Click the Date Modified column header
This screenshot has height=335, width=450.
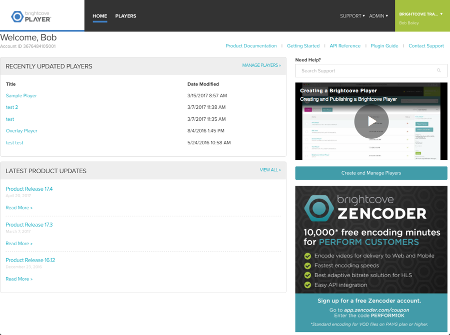click(x=203, y=84)
